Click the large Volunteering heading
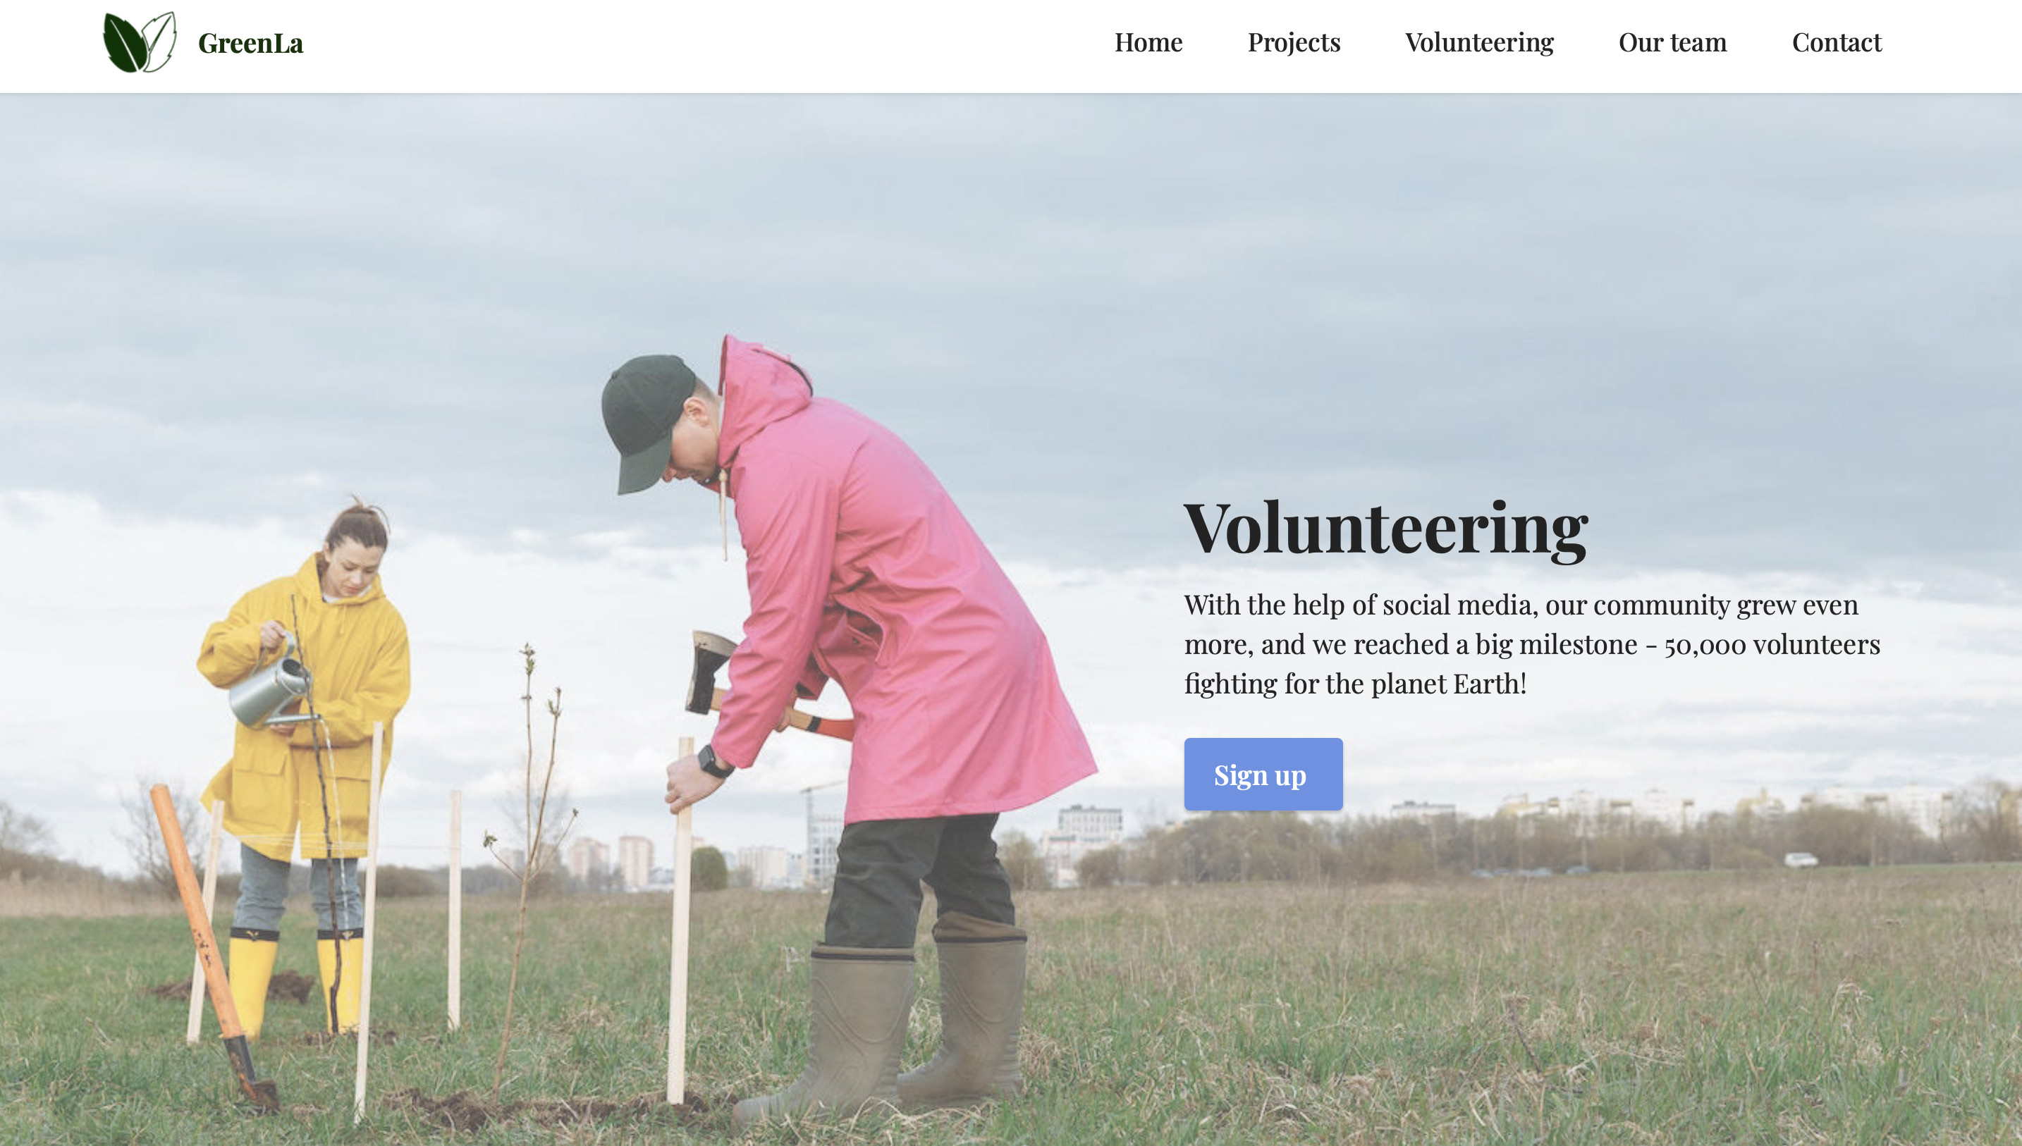The height and width of the screenshot is (1146, 2022). coord(1386,529)
